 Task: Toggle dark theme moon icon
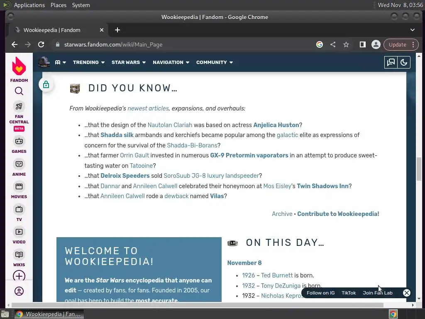[404, 62]
